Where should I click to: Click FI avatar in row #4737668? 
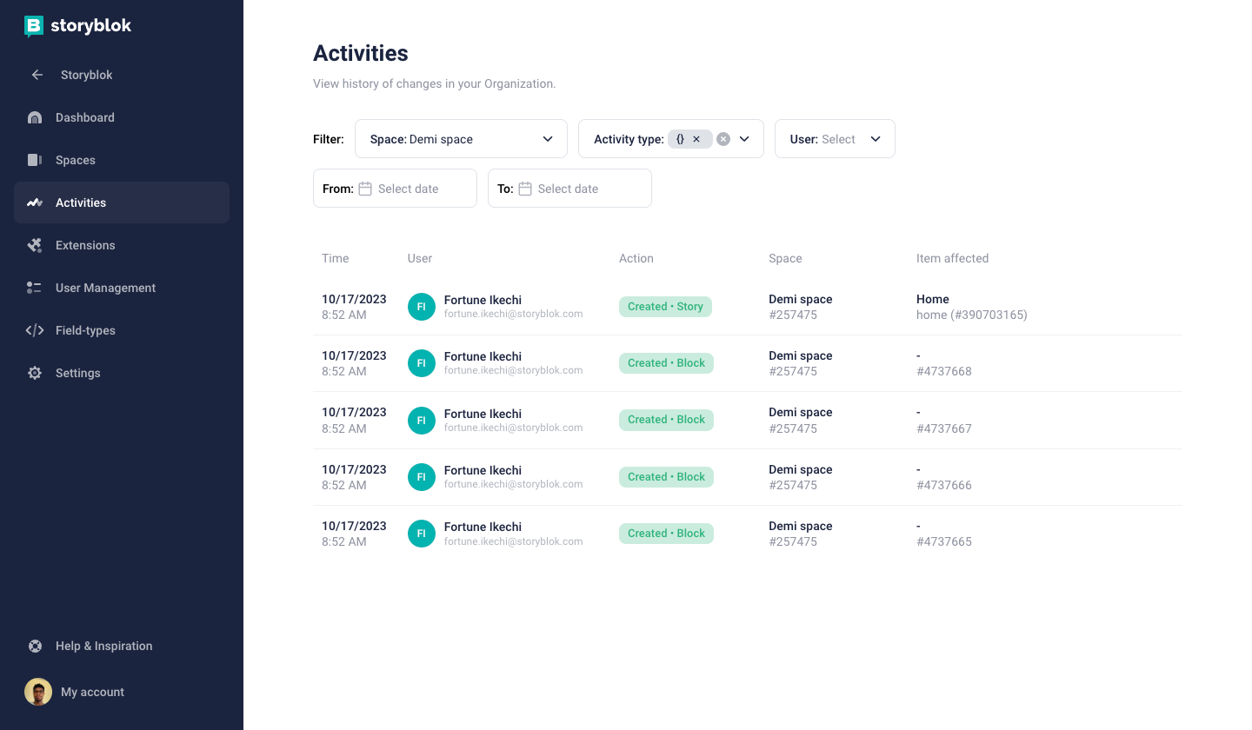(422, 363)
